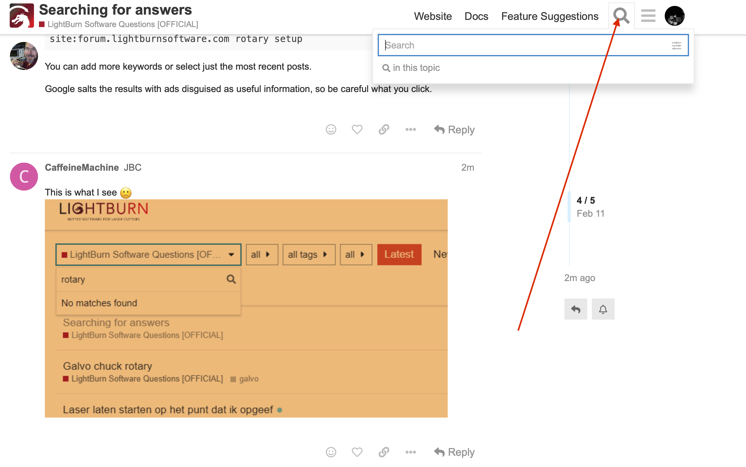Screen dimensions: 746x467
Task: Jump to 2m ago on timeline
Action: (x=580, y=278)
